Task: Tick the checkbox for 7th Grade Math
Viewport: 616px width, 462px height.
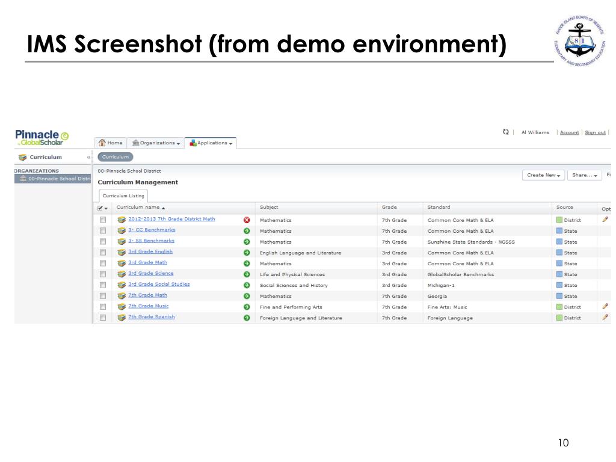Action: (103, 296)
